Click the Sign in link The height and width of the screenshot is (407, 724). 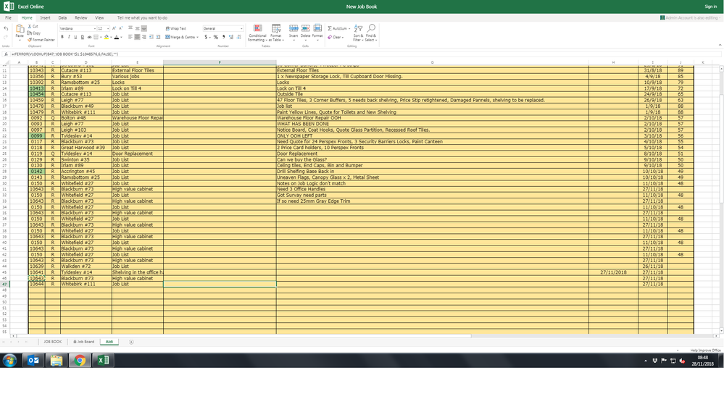click(x=711, y=7)
